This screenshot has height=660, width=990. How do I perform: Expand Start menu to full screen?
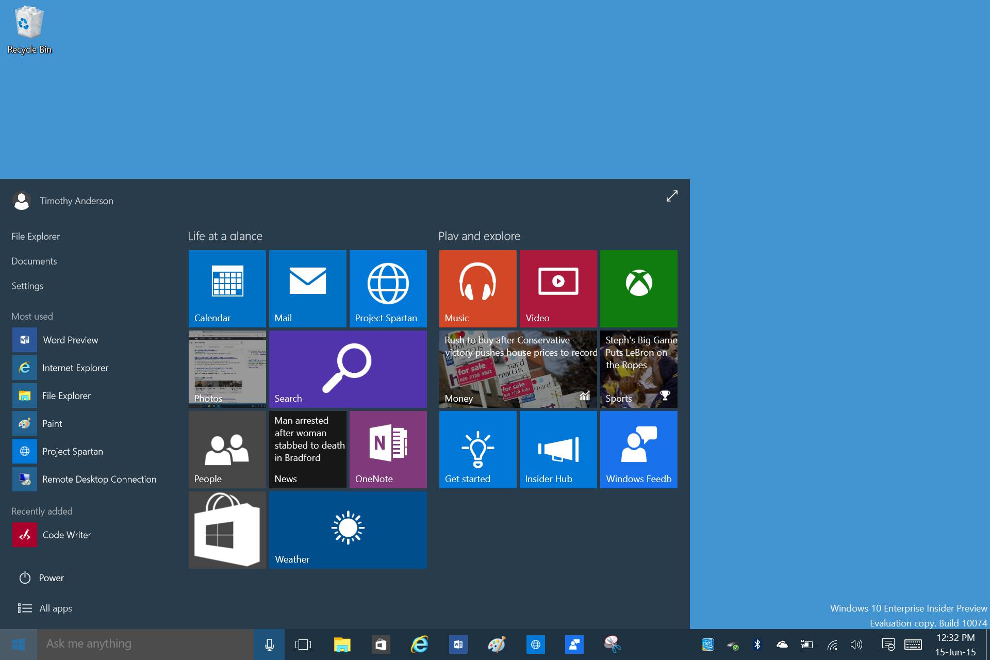(x=670, y=195)
